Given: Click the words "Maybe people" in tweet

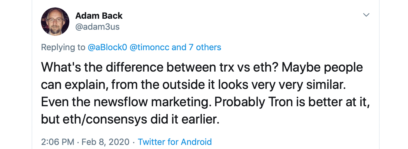Looking at the screenshot, I should [x=322, y=67].
